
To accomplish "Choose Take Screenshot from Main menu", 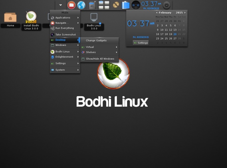I will pyautogui.click(x=65, y=35).
